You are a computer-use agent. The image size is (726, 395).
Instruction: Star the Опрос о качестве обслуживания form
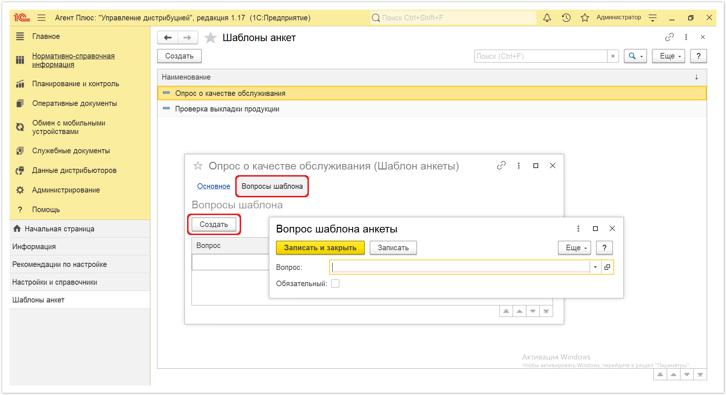tap(198, 166)
